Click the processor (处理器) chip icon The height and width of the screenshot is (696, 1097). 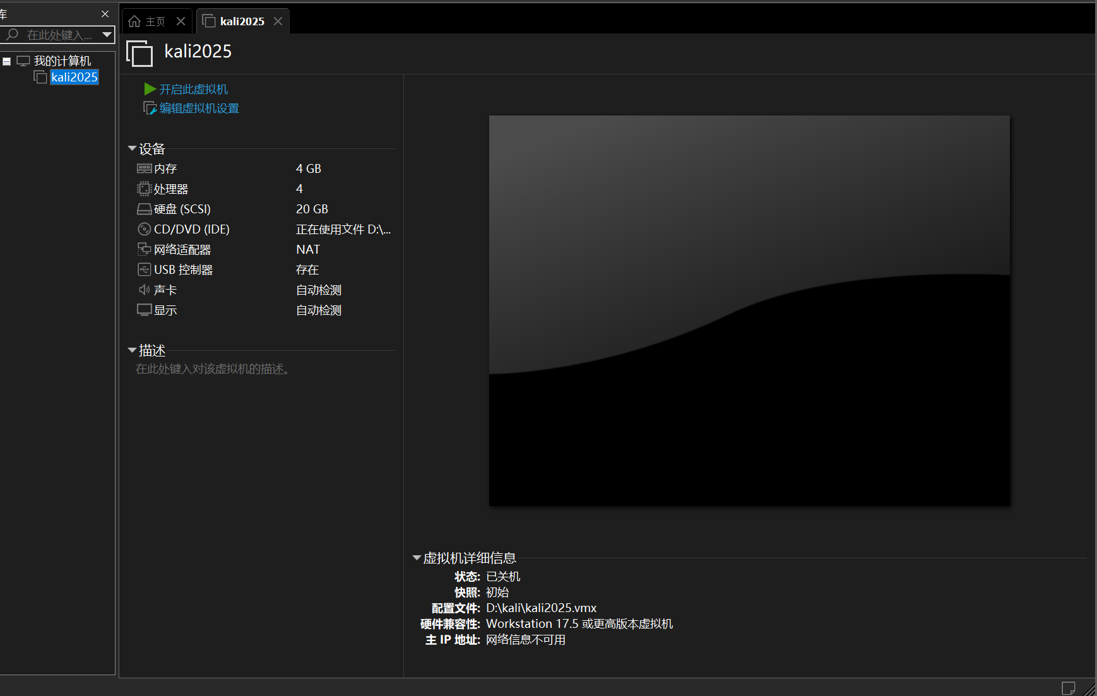pyautogui.click(x=145, y=189)
